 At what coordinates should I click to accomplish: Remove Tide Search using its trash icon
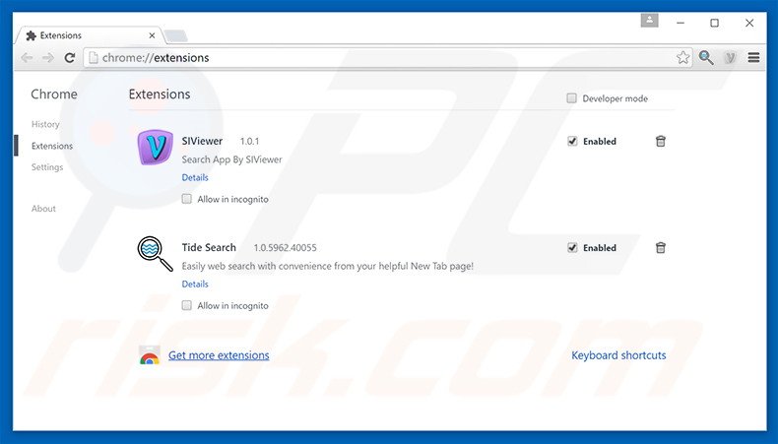[661, 247]
